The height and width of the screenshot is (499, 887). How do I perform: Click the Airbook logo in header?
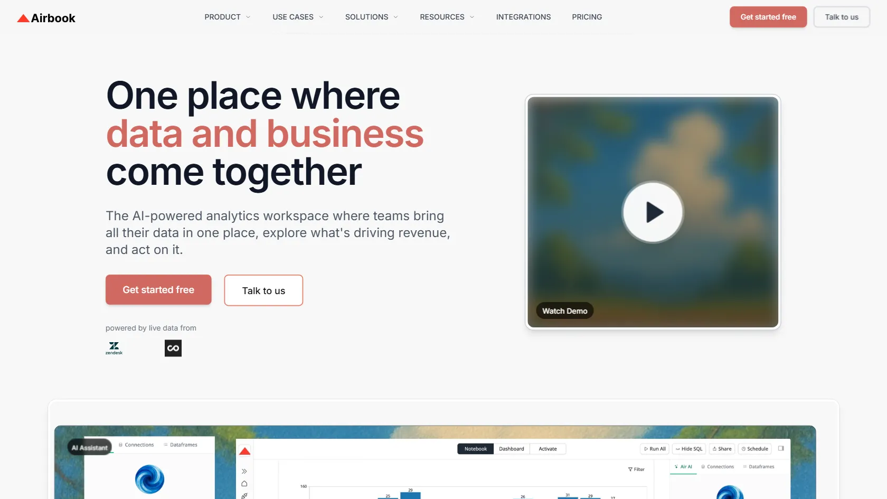(x=46, y=18)
